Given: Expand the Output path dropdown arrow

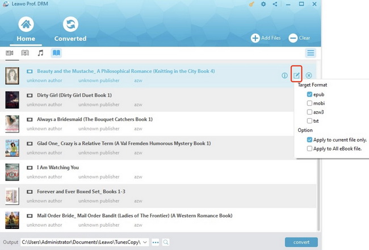Looking at the screenshot, I should [145, 242].
